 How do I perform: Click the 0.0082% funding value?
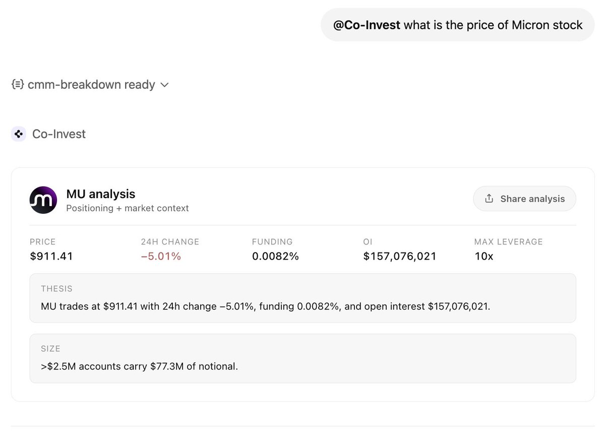pyautogui.click(x=275, y=256)
